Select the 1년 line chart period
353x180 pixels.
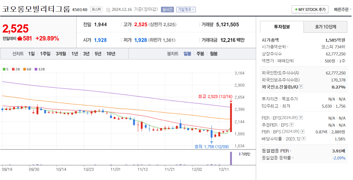point(75,54)
